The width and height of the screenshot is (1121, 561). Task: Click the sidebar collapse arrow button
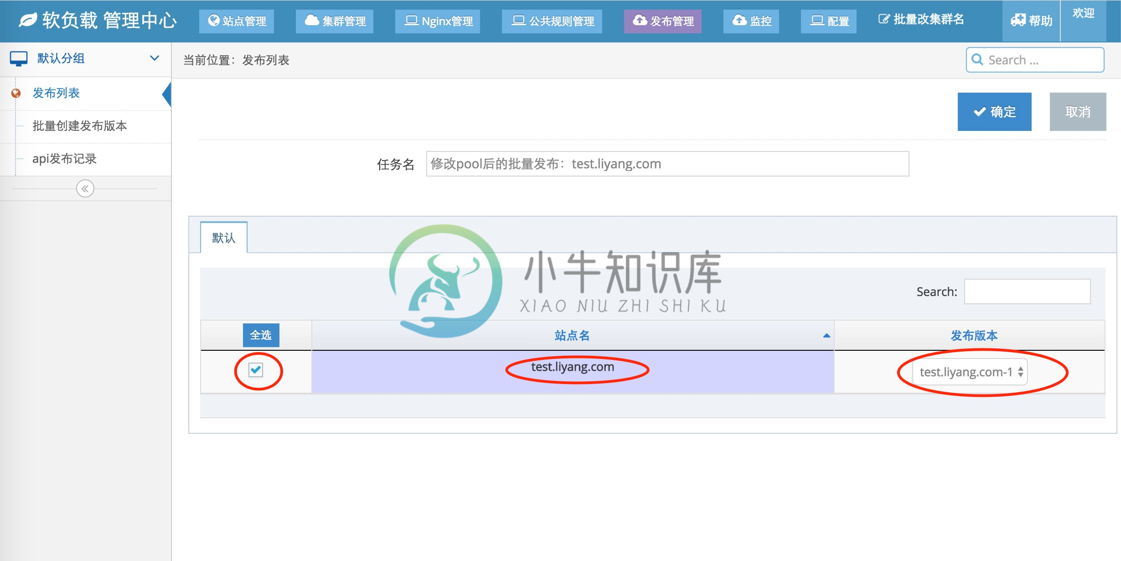(x=85, y=188)
